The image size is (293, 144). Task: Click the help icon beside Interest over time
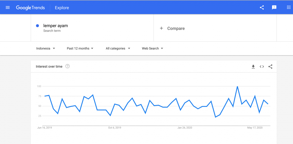point(68,66)
